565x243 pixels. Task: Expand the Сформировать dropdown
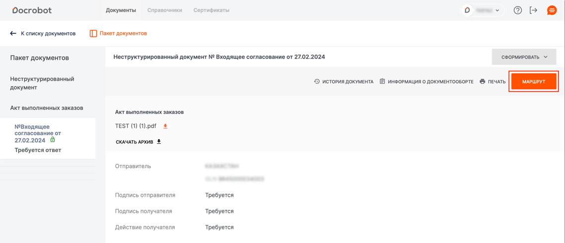point(524,57)
